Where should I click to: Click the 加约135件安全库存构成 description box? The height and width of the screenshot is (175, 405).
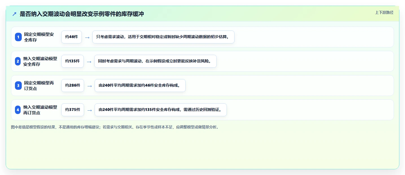(x=161, y=110)
